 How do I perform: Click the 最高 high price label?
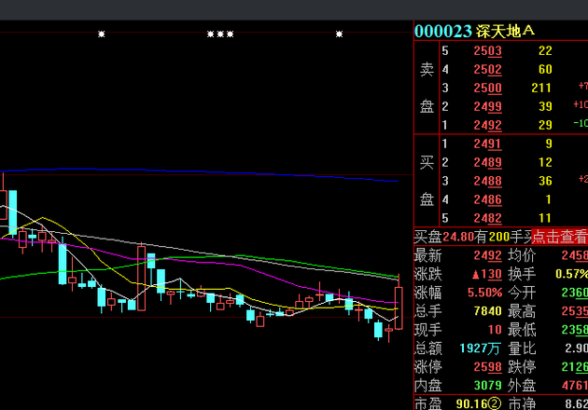click(522, 311)
